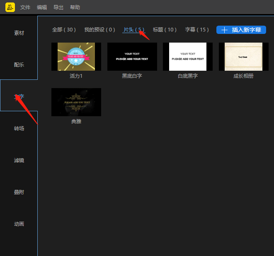Switch to the 转场 sidebar tab
This screenshot has width=274, height=256.
pyautogui.click(x=19, y=129)
